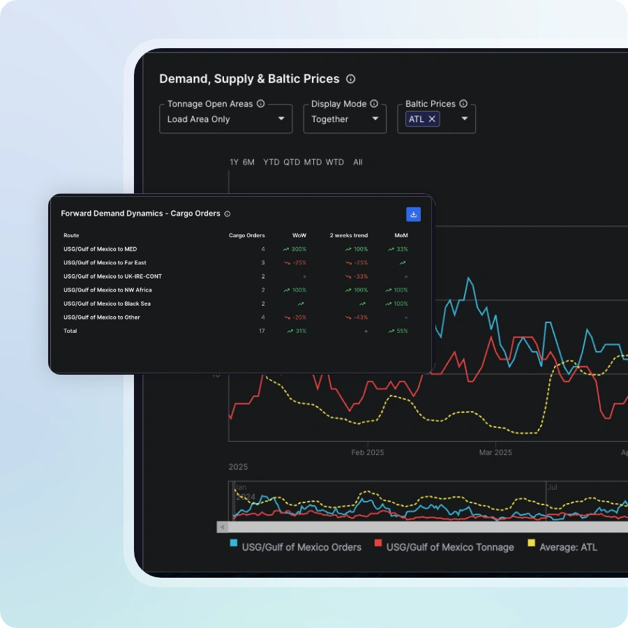
Task: Select the 6M time range
Action: coord(248,162)
